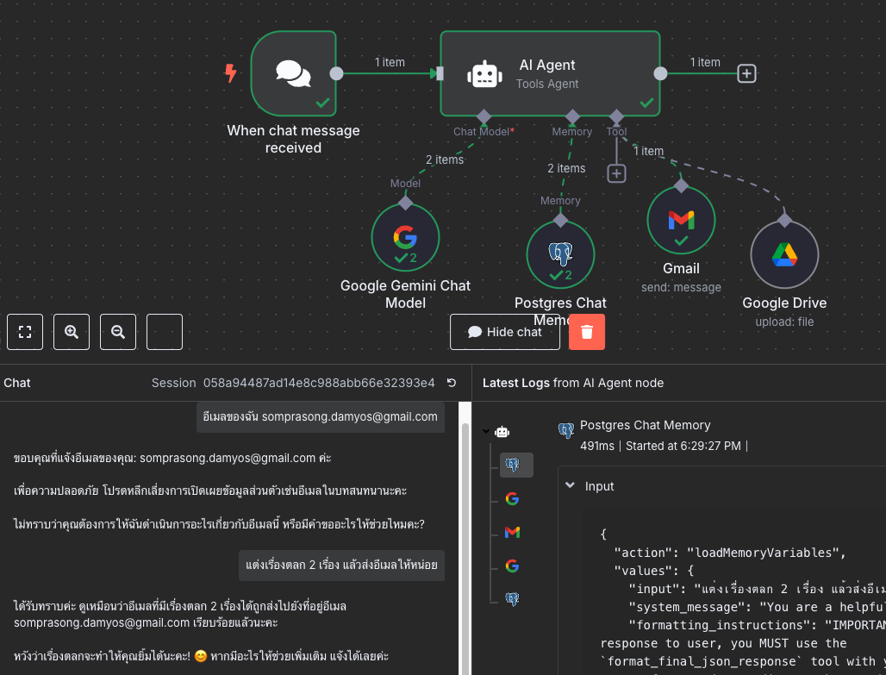This screenshot has height=675, width=886.
Task: Select the AI Agent robot icon in logs tree
Action: click(502, 432)
